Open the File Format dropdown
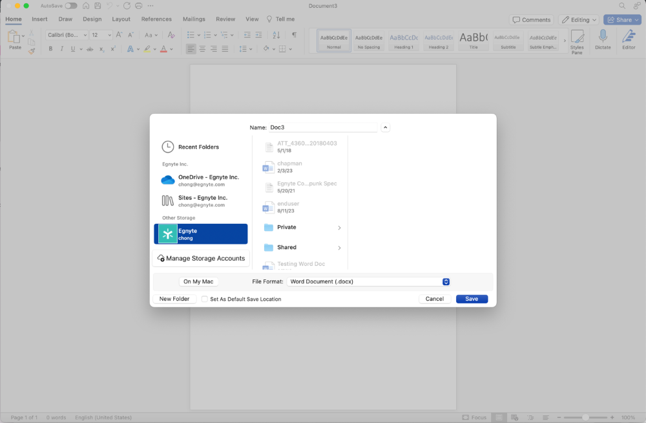This screenshot has width=646, height=423. click(368, 282)
